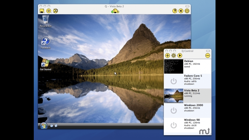The height and width of the screenshot is (140, 249).
Task: Click 'x86 PC, 512mb' under Vista Beta 2
Action: (x=192, y=93)
